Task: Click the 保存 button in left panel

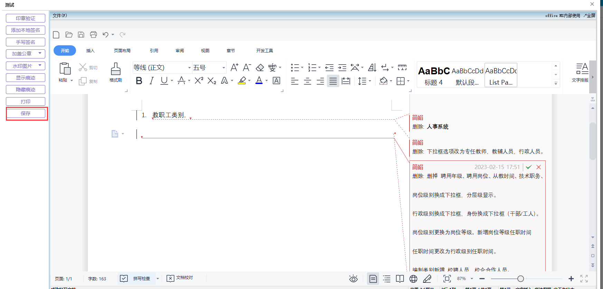Action: 26,113
